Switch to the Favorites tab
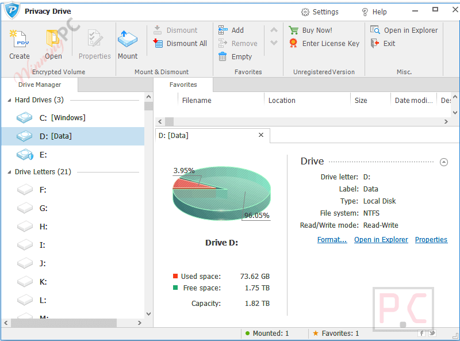This screenshot has width=460, height=341. (183, 85)
